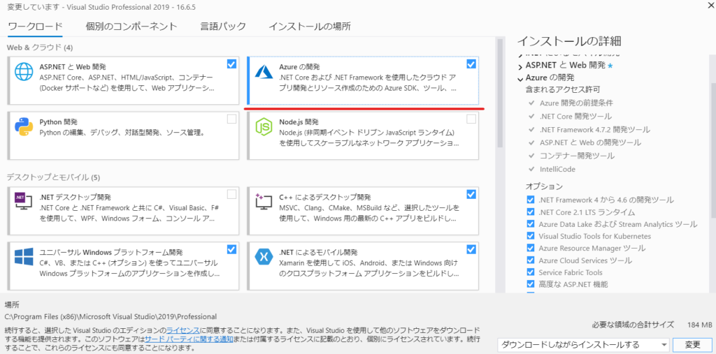Check the .NET デスクトップ開発 workload
The height and width of the screenshot is (354, 716).
click(x=231, y=194)
